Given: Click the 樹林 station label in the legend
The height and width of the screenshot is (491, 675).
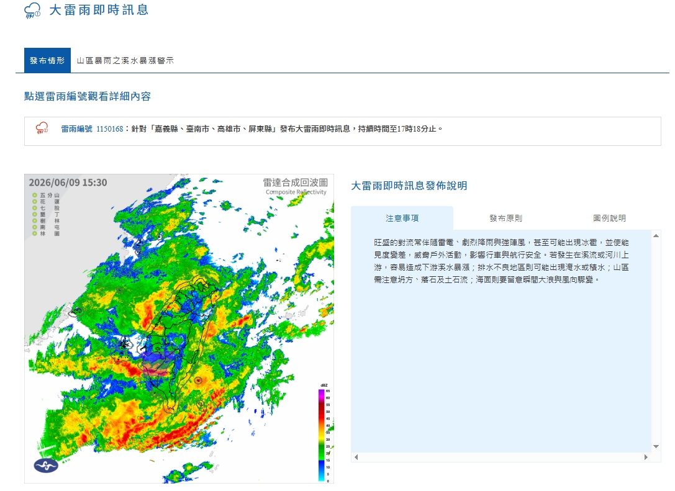Looking at the screenshot, I should pos(50,221).
